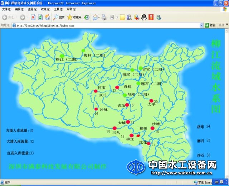Select the 古宜 (二期) green station dot
This screenshot has height=186, width=229.
141,68
